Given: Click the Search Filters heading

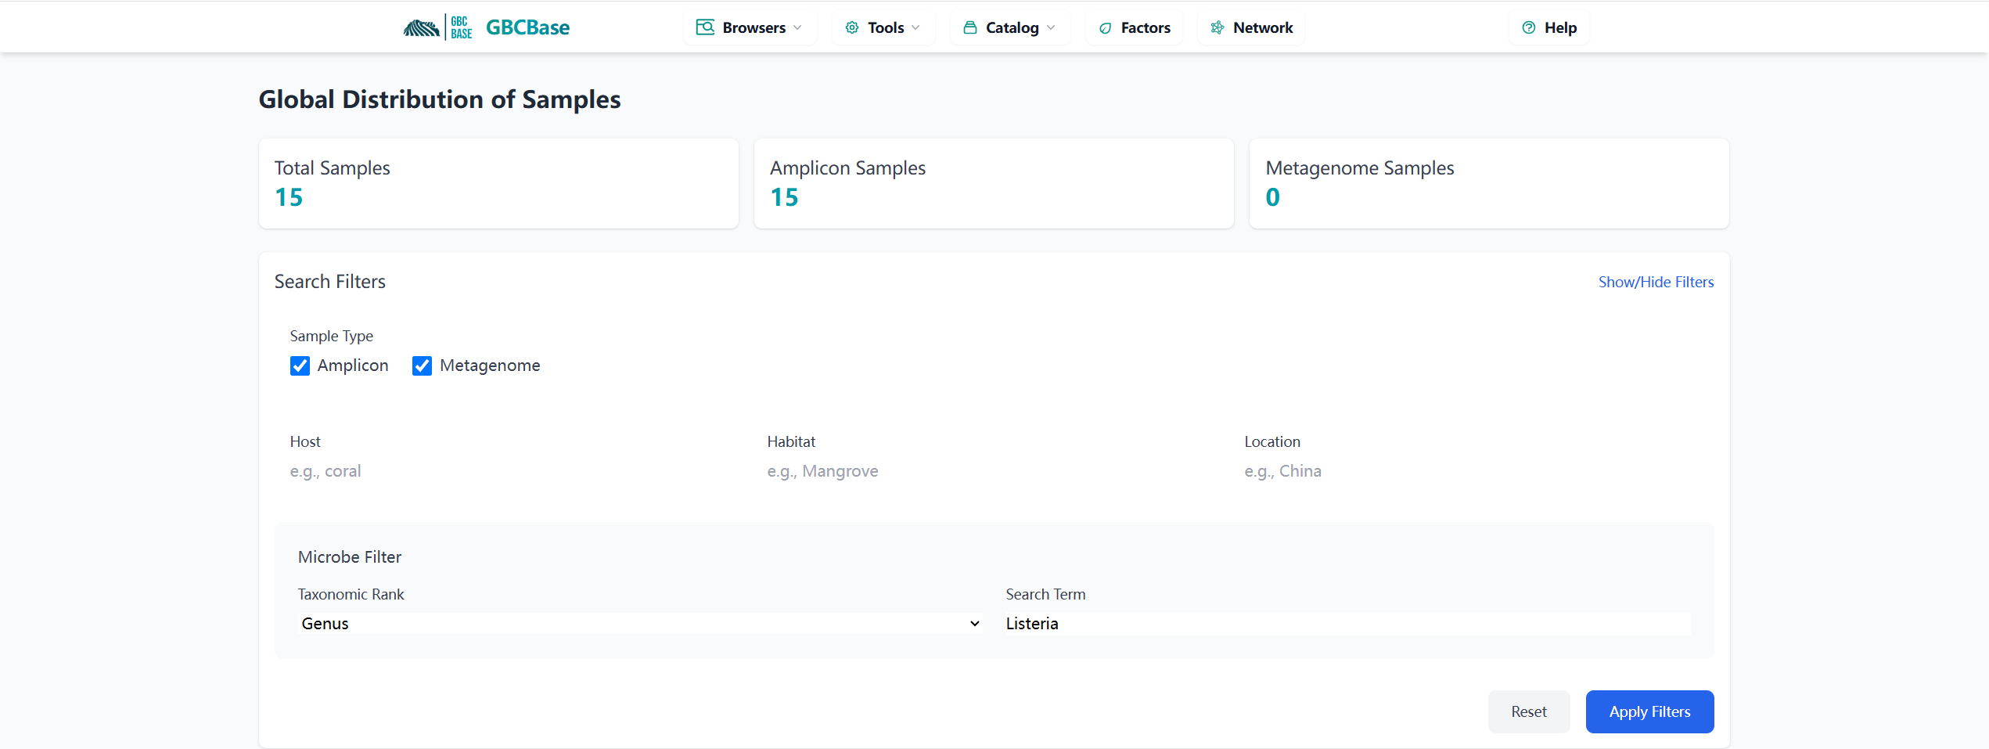Looking at the screenshot, I should 330,282.
